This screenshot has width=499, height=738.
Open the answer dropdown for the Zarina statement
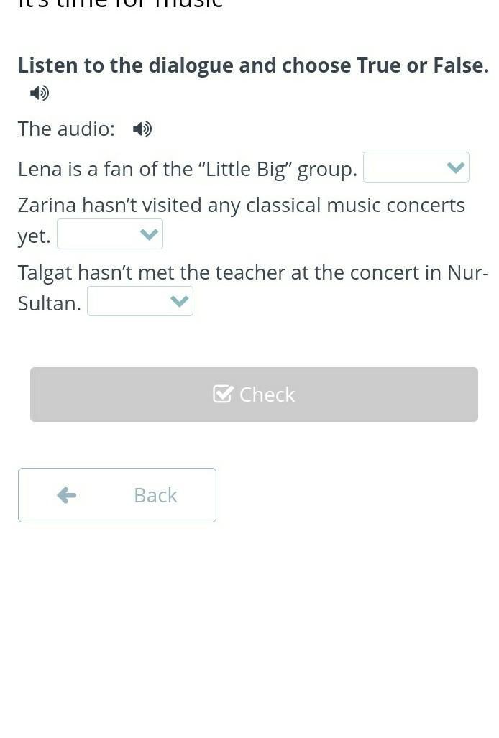(110, 234)
